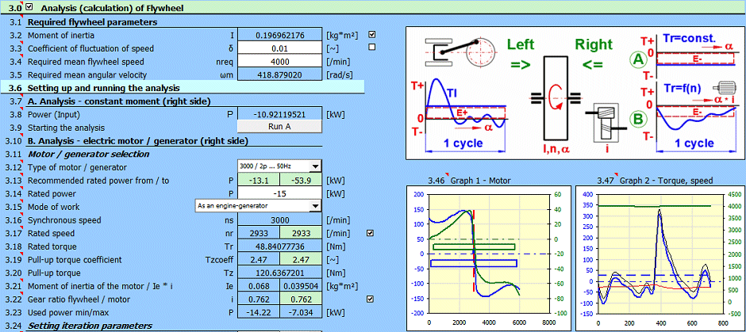
Task: Toggle the Analysis of Flywheel section checkbox
Action: point(30,8)
